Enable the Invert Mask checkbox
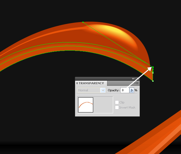The image size is (181, 154). click(x=117, y=107)
